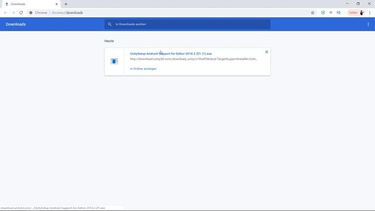
Task: Click the Fehler profile error badge
Action: coord(353,13)
